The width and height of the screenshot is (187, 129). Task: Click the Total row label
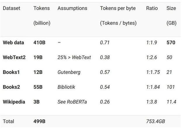[x=8, y=121]
